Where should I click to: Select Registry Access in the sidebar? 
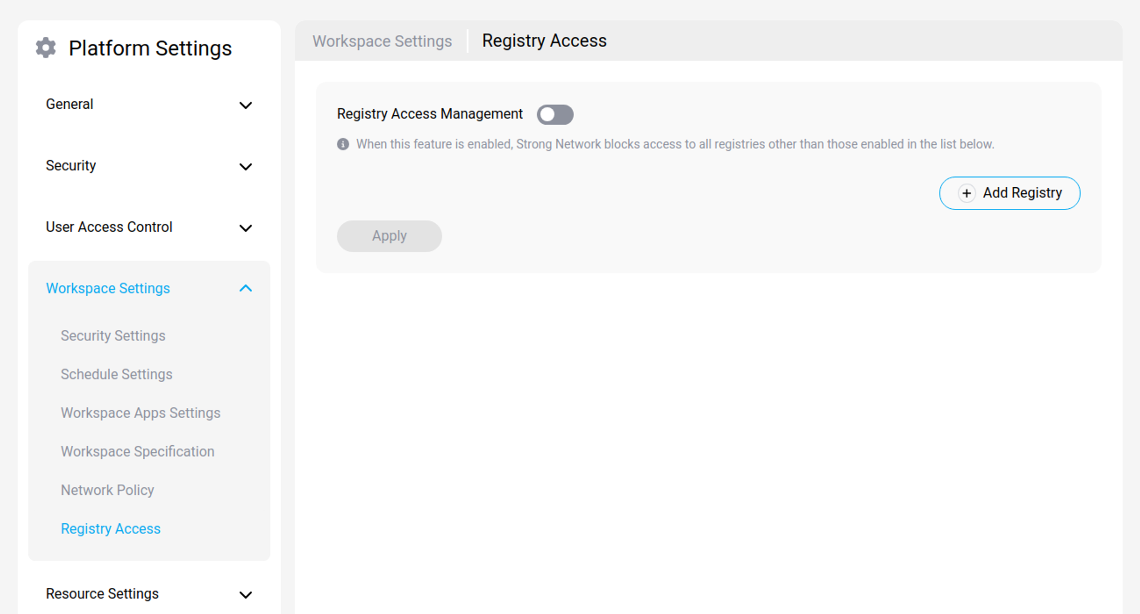tap(110, 529)
